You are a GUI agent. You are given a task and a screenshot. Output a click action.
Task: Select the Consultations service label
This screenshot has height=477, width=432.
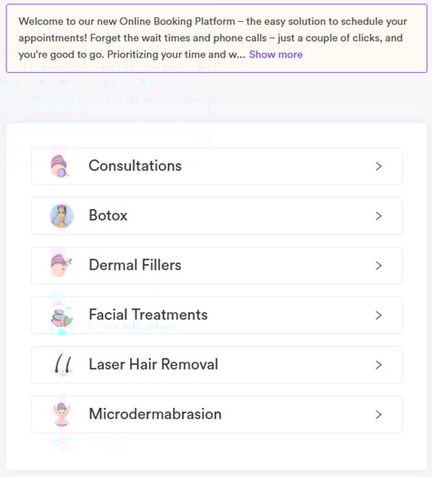(x=135, y=166)
